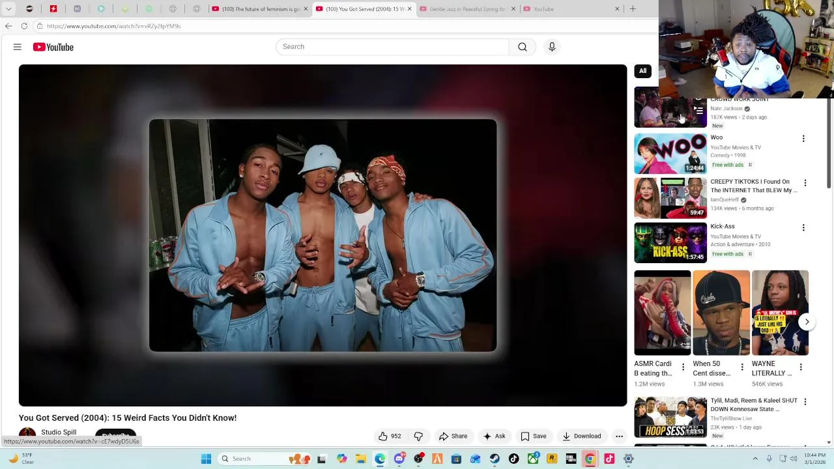Show hidden system tray icons chevron

click(756, 459)
